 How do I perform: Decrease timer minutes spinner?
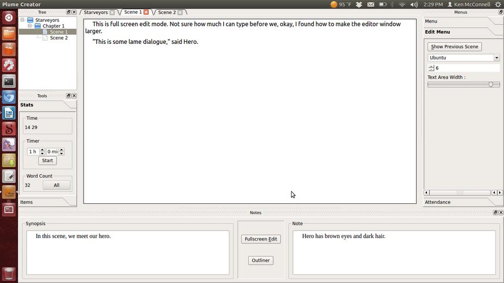click(61, 153)
